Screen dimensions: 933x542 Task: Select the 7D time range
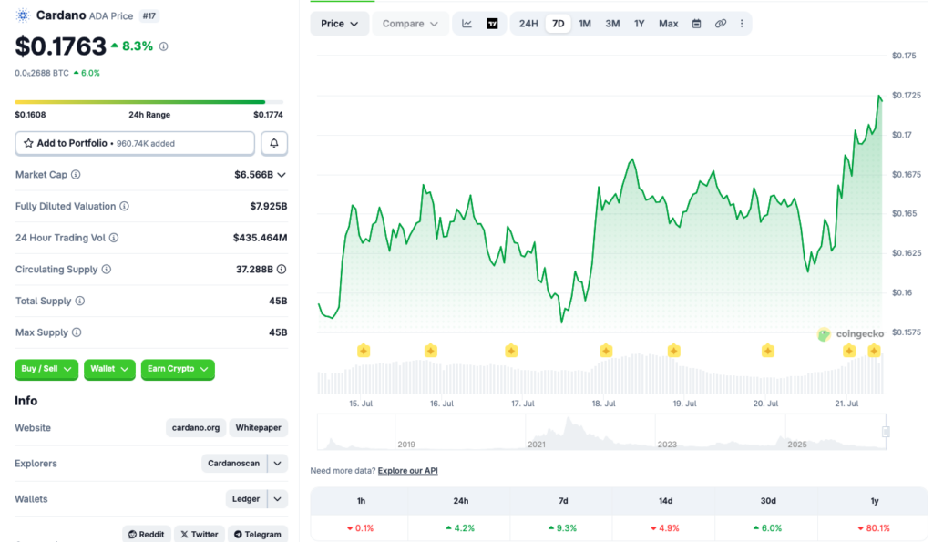559,24
